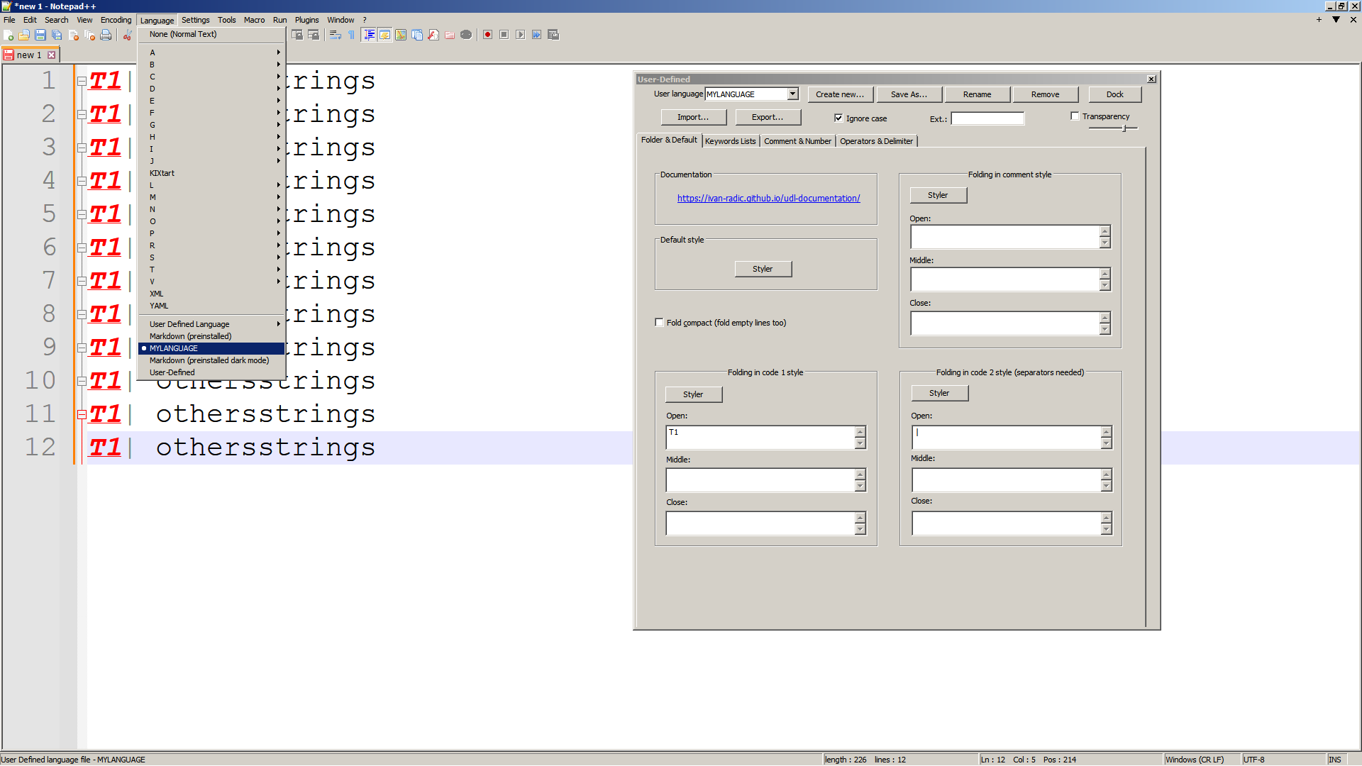Select None (Normal Text) language entry
Screen dimensions: 1362x766
pyautogui.click(x=211, y=34)
